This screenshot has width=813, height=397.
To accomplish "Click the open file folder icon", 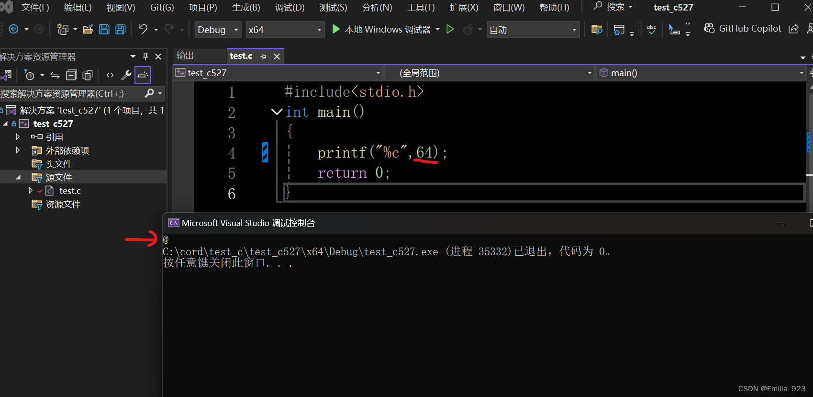I will [x=88, y=29].
